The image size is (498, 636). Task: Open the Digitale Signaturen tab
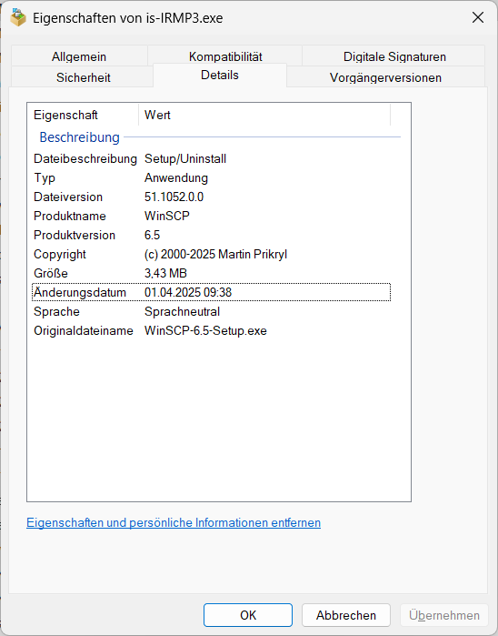tap(394, 56)
